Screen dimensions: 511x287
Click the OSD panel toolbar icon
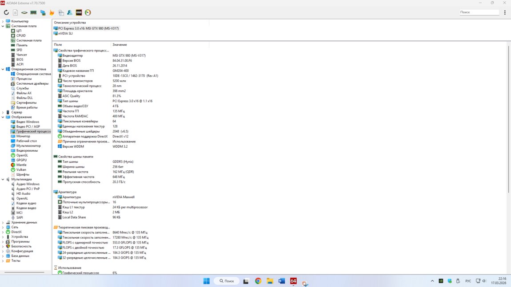(x=79, y=12)
